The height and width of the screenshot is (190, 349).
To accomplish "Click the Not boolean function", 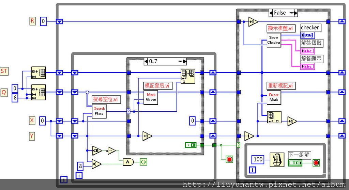I will coord(111,151).
